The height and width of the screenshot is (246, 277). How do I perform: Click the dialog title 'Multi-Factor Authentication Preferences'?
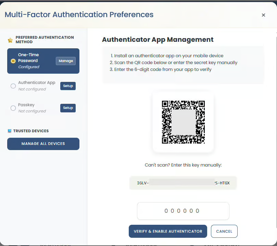click(x=79, y=14)
